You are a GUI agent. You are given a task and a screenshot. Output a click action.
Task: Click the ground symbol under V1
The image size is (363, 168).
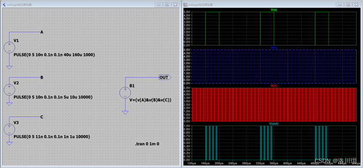click(10, 68)
